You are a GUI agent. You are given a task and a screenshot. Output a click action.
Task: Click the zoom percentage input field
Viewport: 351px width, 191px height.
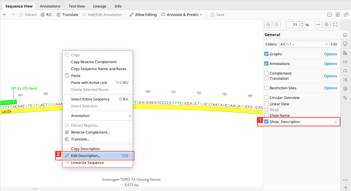(292, 25)
